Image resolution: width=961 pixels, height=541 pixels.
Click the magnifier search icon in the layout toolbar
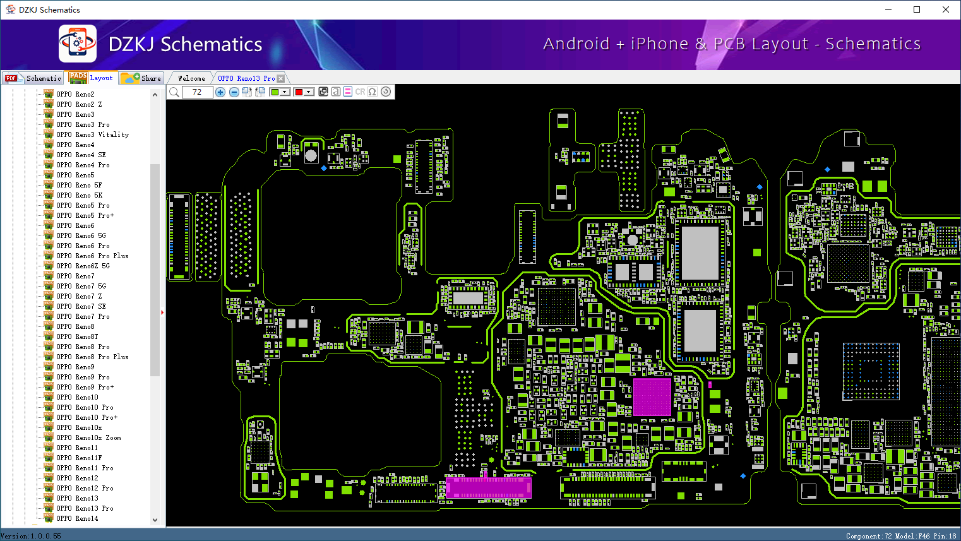point(174,92)
